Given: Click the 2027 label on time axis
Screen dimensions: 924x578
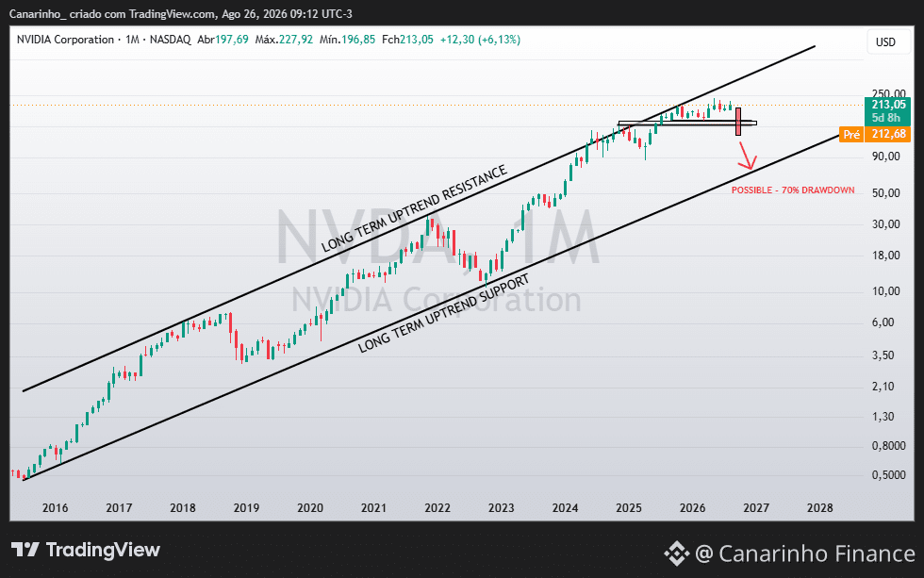Looking at the screenshot, I should click(756, 508).
